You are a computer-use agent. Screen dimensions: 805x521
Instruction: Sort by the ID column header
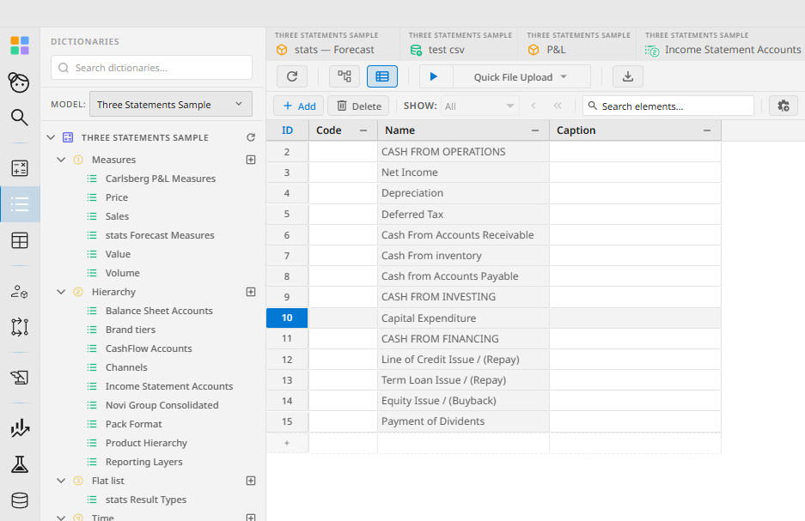coord(287,130)
